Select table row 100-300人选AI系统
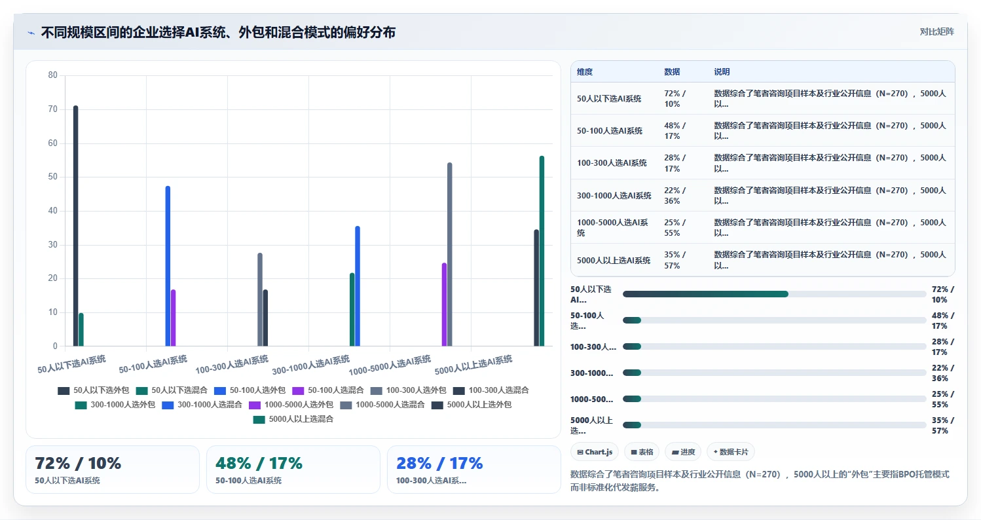The width and height of the screenshot is (981, 520). 763,163
